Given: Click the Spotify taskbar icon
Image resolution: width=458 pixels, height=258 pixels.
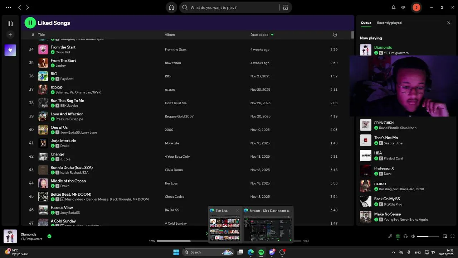Looking at the screenshot, I should 261,252.
